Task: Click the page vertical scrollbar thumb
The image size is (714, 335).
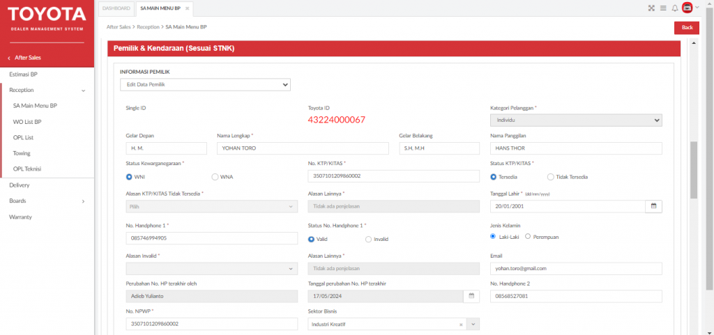Action: 711,150
